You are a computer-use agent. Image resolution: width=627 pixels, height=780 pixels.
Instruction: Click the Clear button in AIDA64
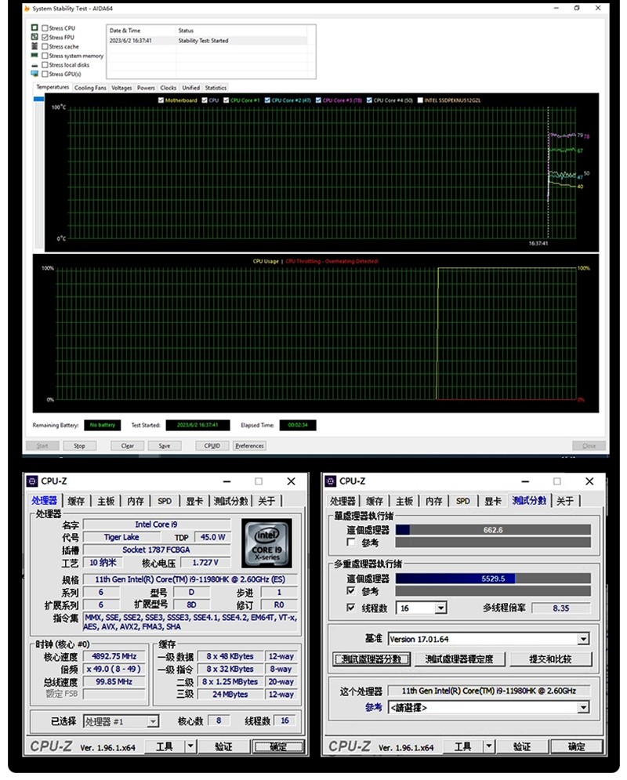127,446
